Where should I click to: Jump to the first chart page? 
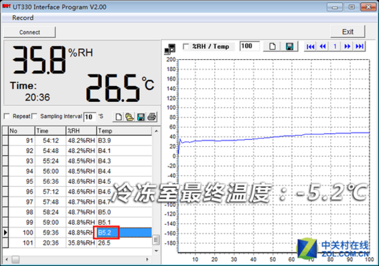tap(310, 46)
